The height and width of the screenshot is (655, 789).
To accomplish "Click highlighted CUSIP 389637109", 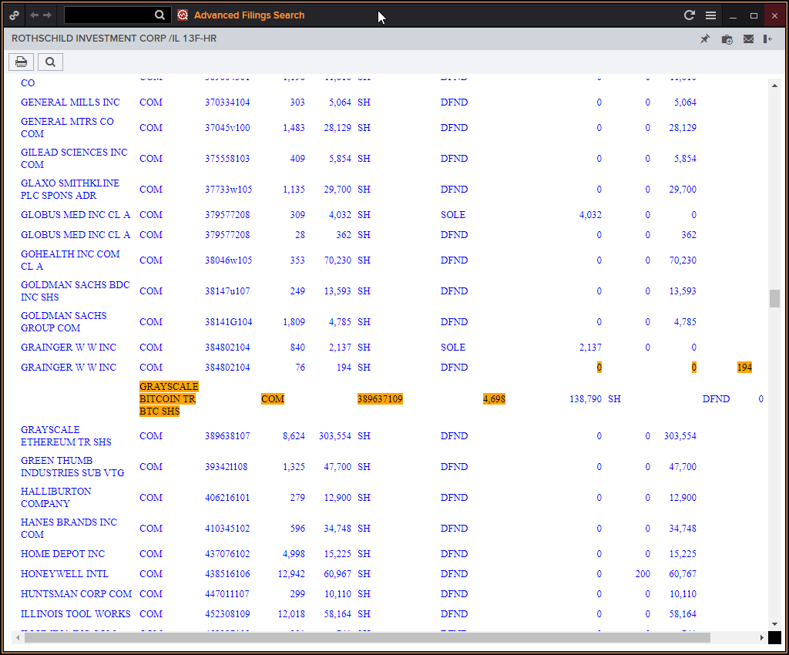I will [x=380, y=399].
